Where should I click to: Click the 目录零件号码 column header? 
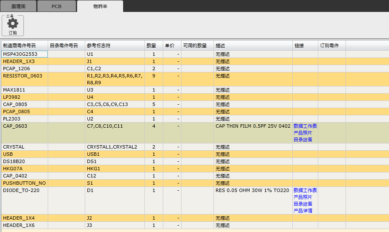(66, 46)
